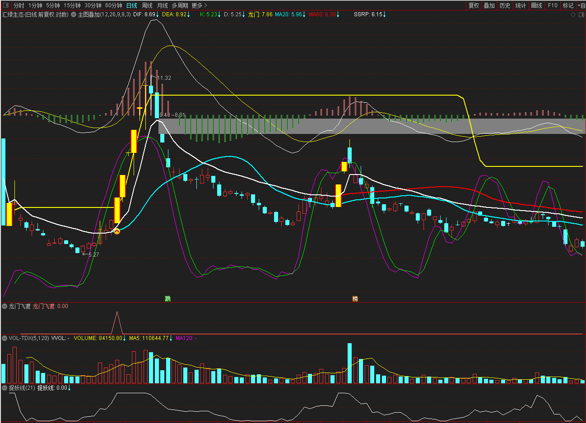This screenshot has height=423, width=586.
Task: Click the orange buy-signal marker under candles
Action: pyautogui.click(x=117, y=231)
